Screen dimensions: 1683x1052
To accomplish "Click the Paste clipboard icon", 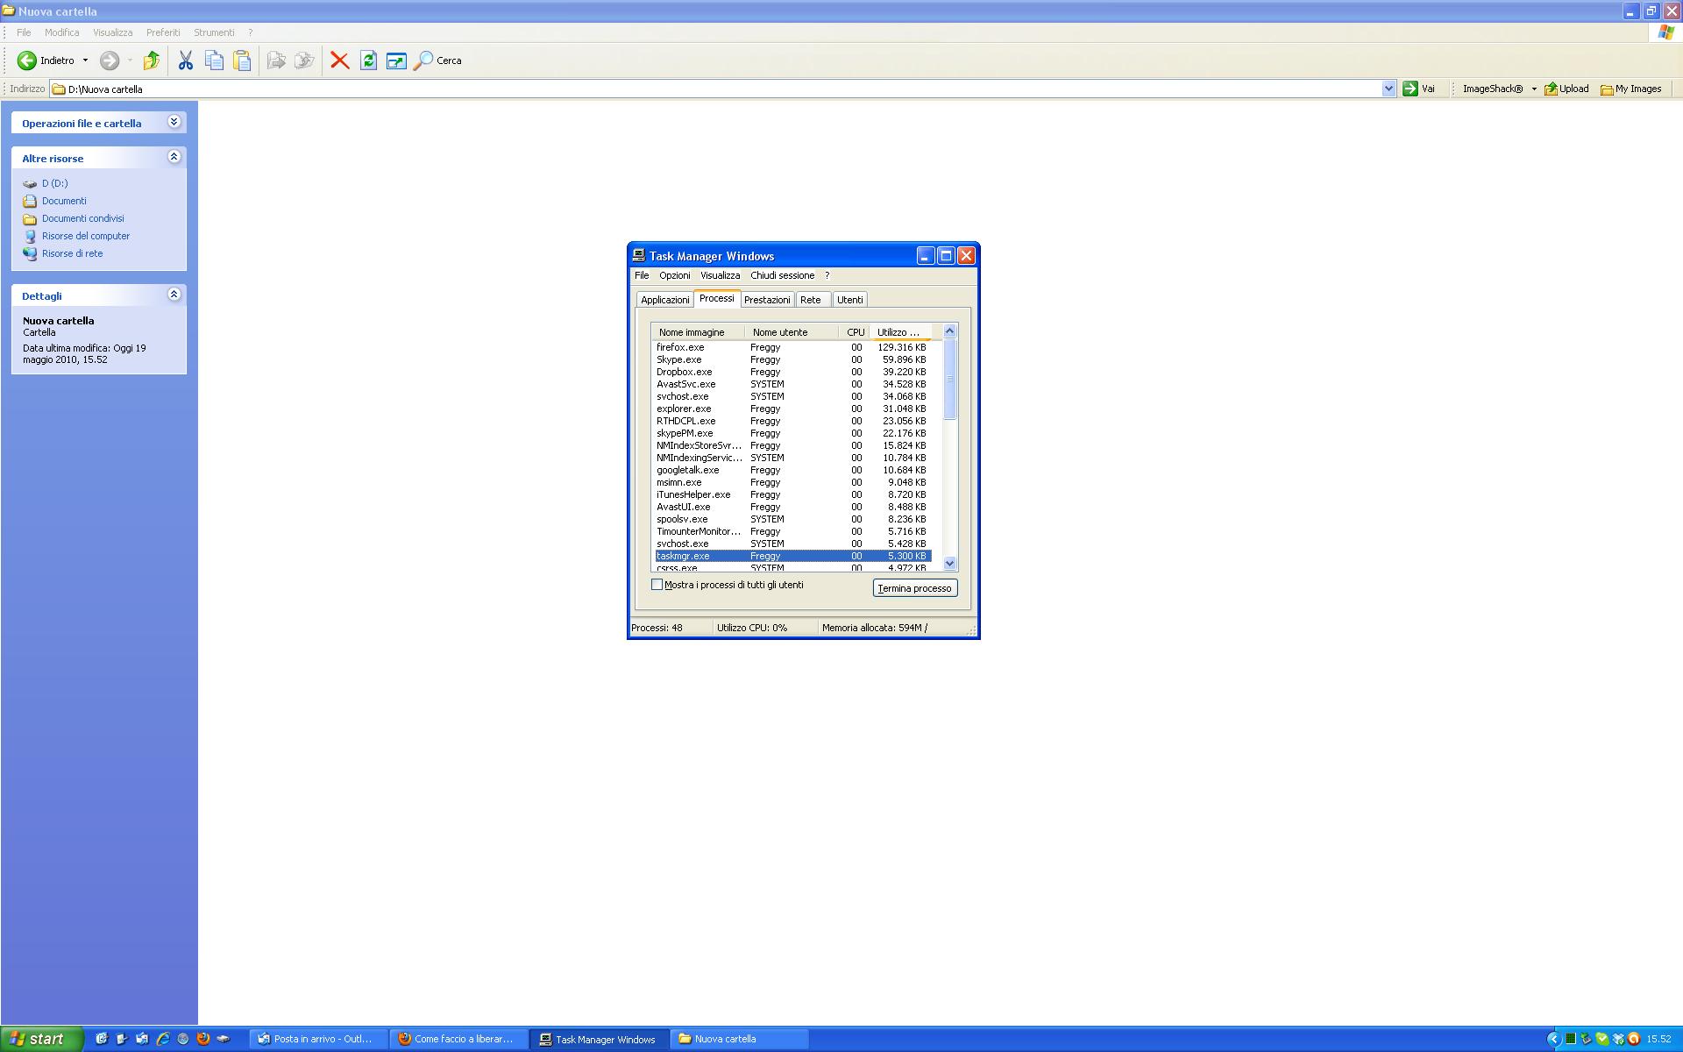I will pyautogui.click(x=242, y=60).
